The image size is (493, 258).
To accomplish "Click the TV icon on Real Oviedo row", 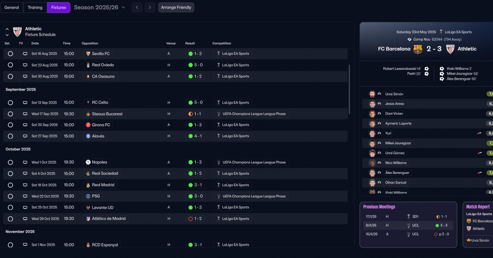I will pyautogui.click(x=25, y=65).
